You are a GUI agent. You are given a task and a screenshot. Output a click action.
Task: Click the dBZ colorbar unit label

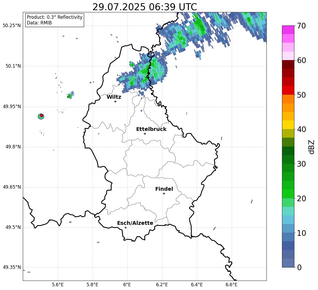[x=312, y=147]
